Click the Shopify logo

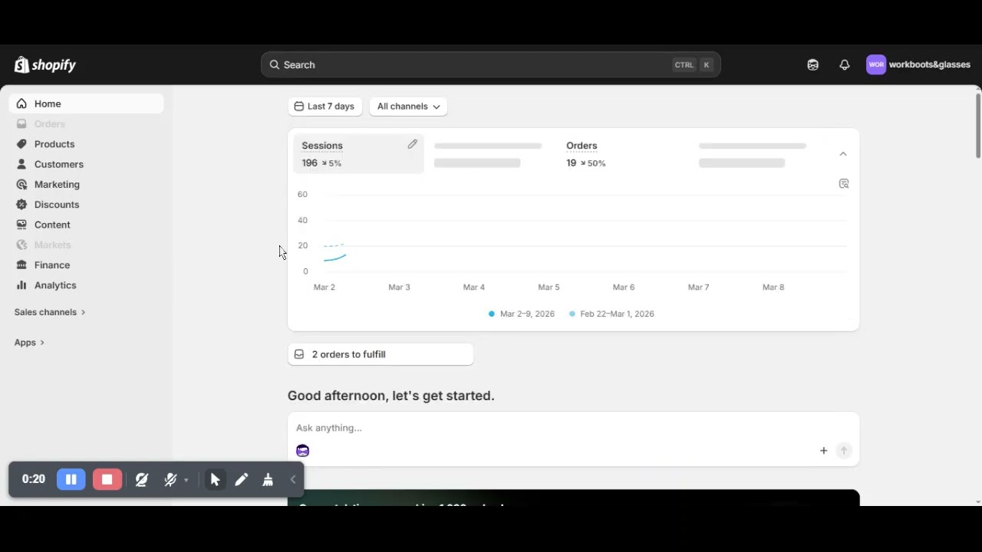(x=45, y=65)
